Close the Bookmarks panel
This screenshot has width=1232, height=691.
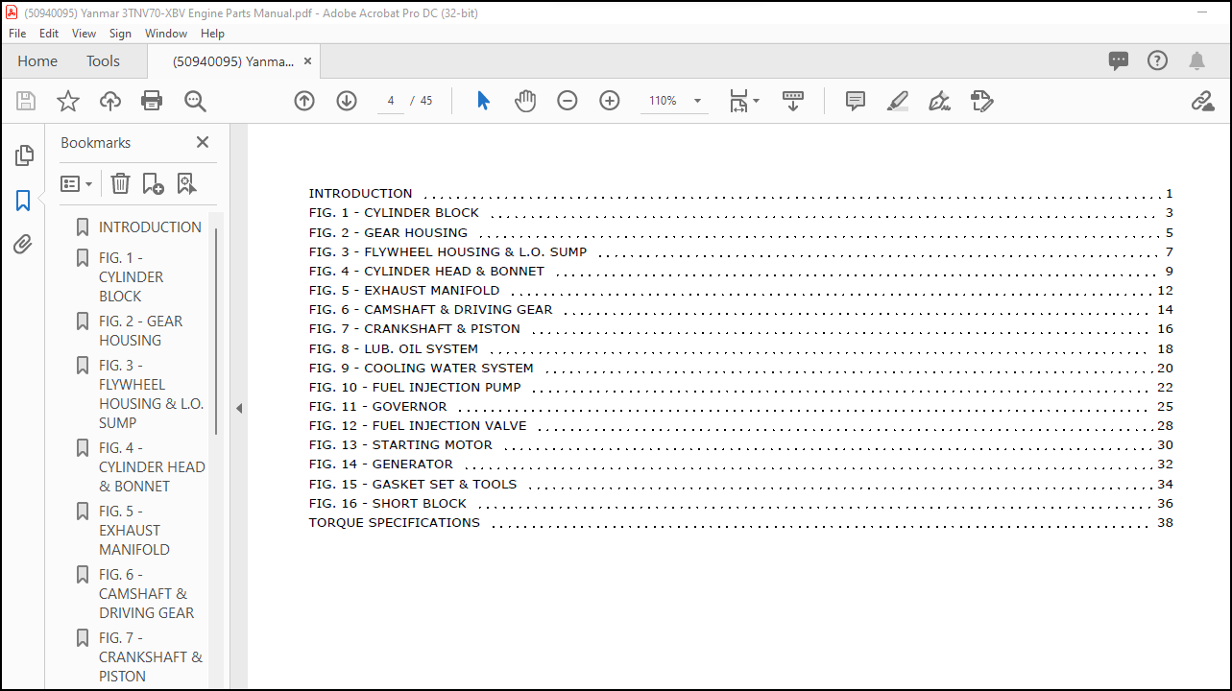click(203, 142)
